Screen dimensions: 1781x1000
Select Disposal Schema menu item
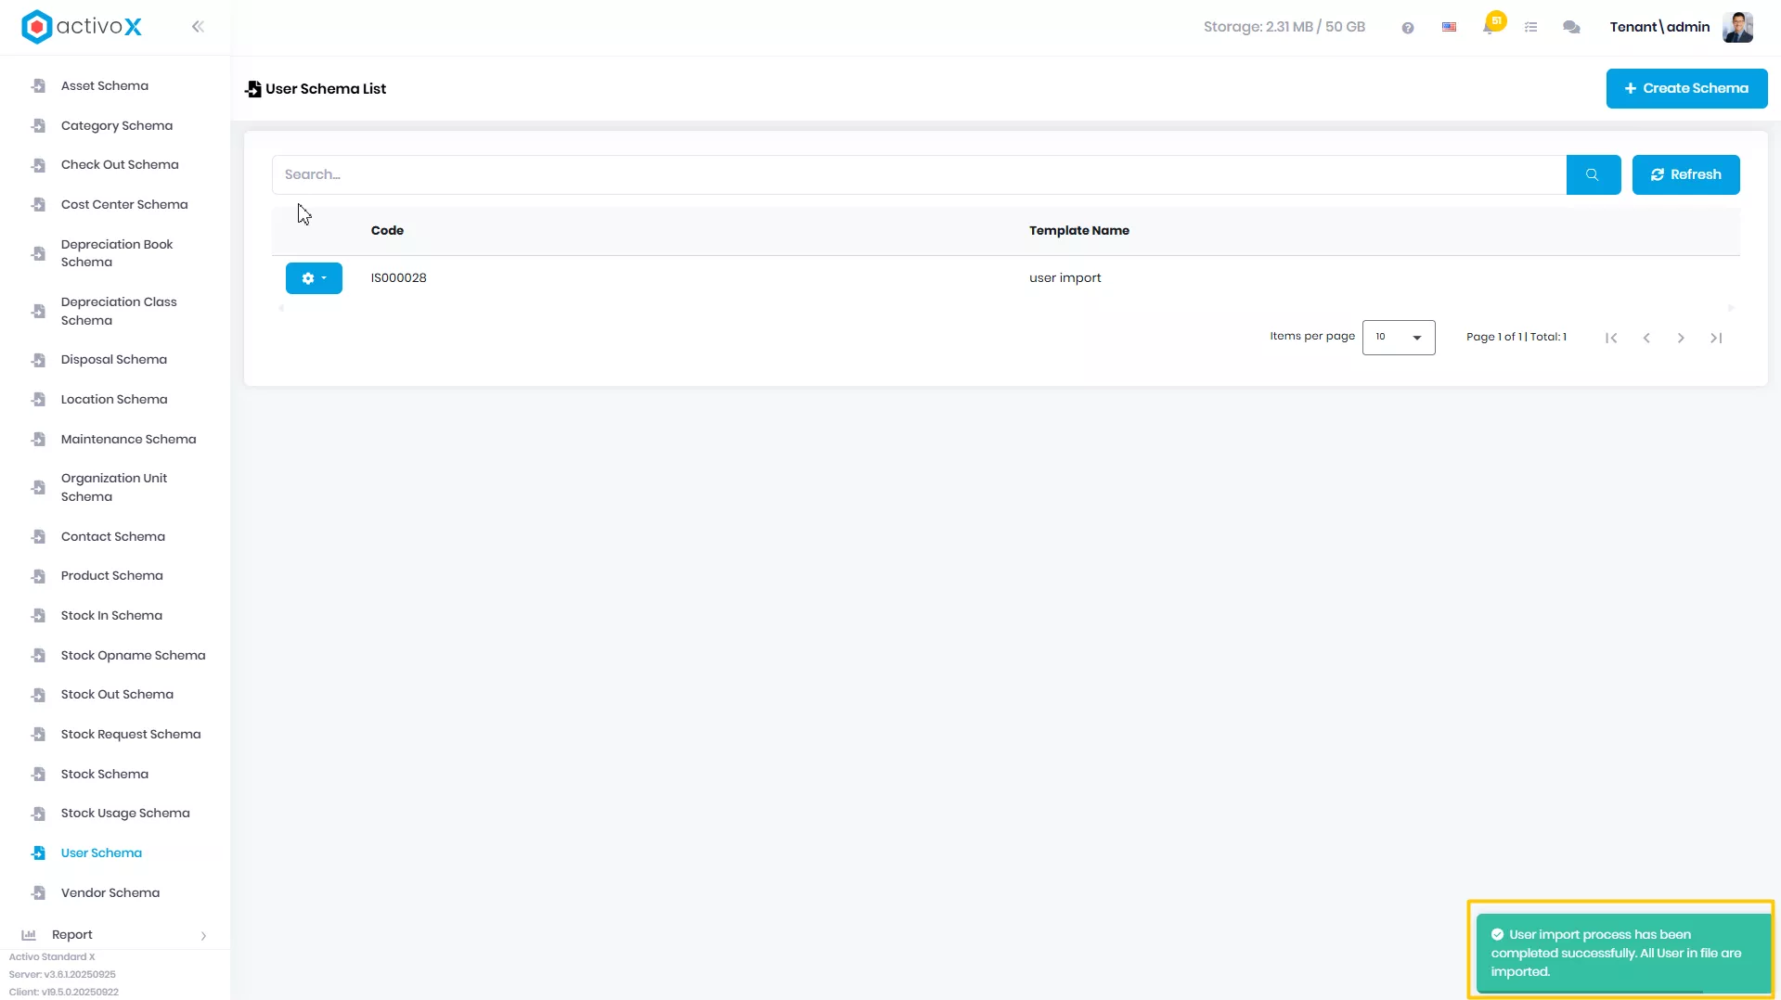[115, 360]
